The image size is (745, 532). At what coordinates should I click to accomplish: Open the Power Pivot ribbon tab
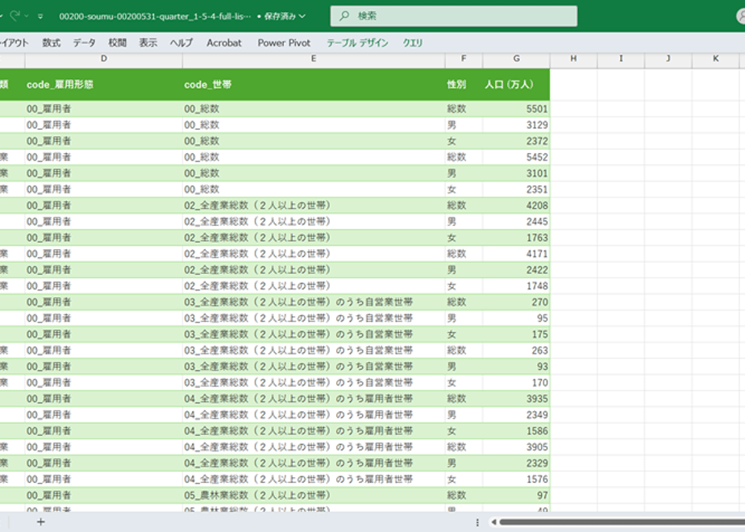tap(284, 43)
